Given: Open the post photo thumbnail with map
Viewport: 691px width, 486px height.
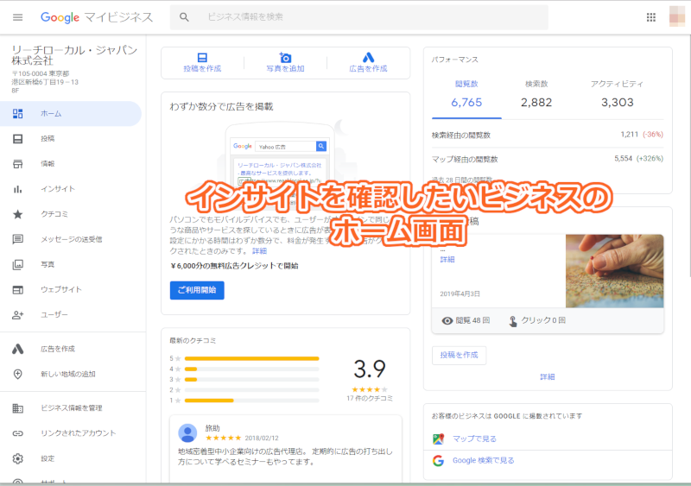Looking at the screenshot, I should [x=614, y=271].
